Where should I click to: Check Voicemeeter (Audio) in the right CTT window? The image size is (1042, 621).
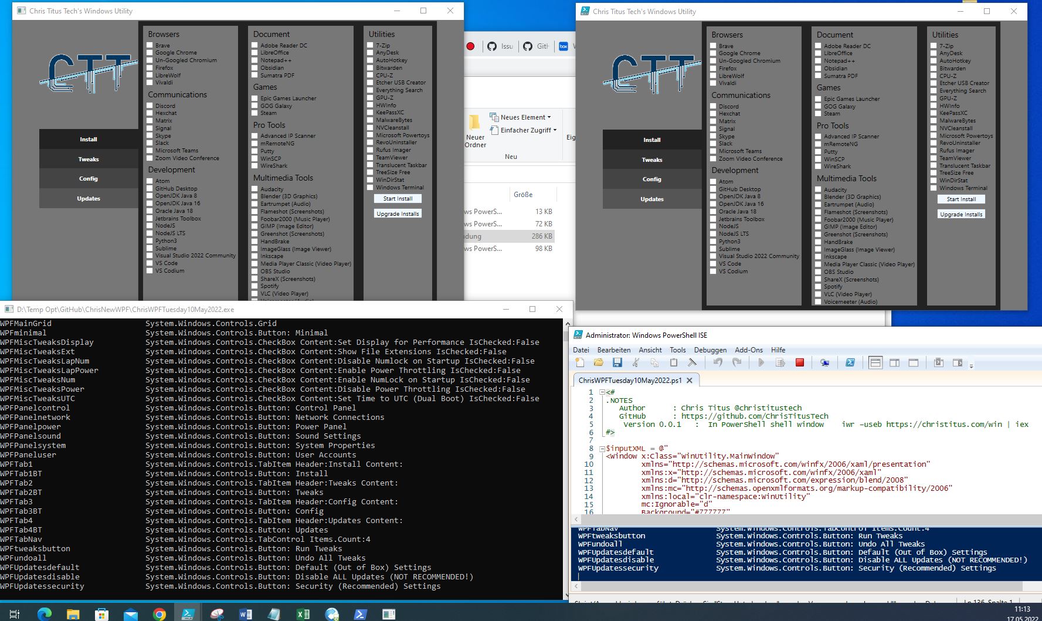[818, 301]
